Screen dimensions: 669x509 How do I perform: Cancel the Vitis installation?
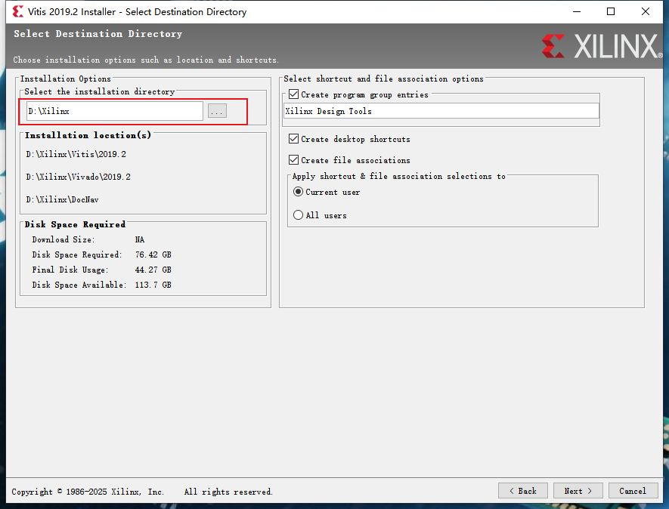633,491
